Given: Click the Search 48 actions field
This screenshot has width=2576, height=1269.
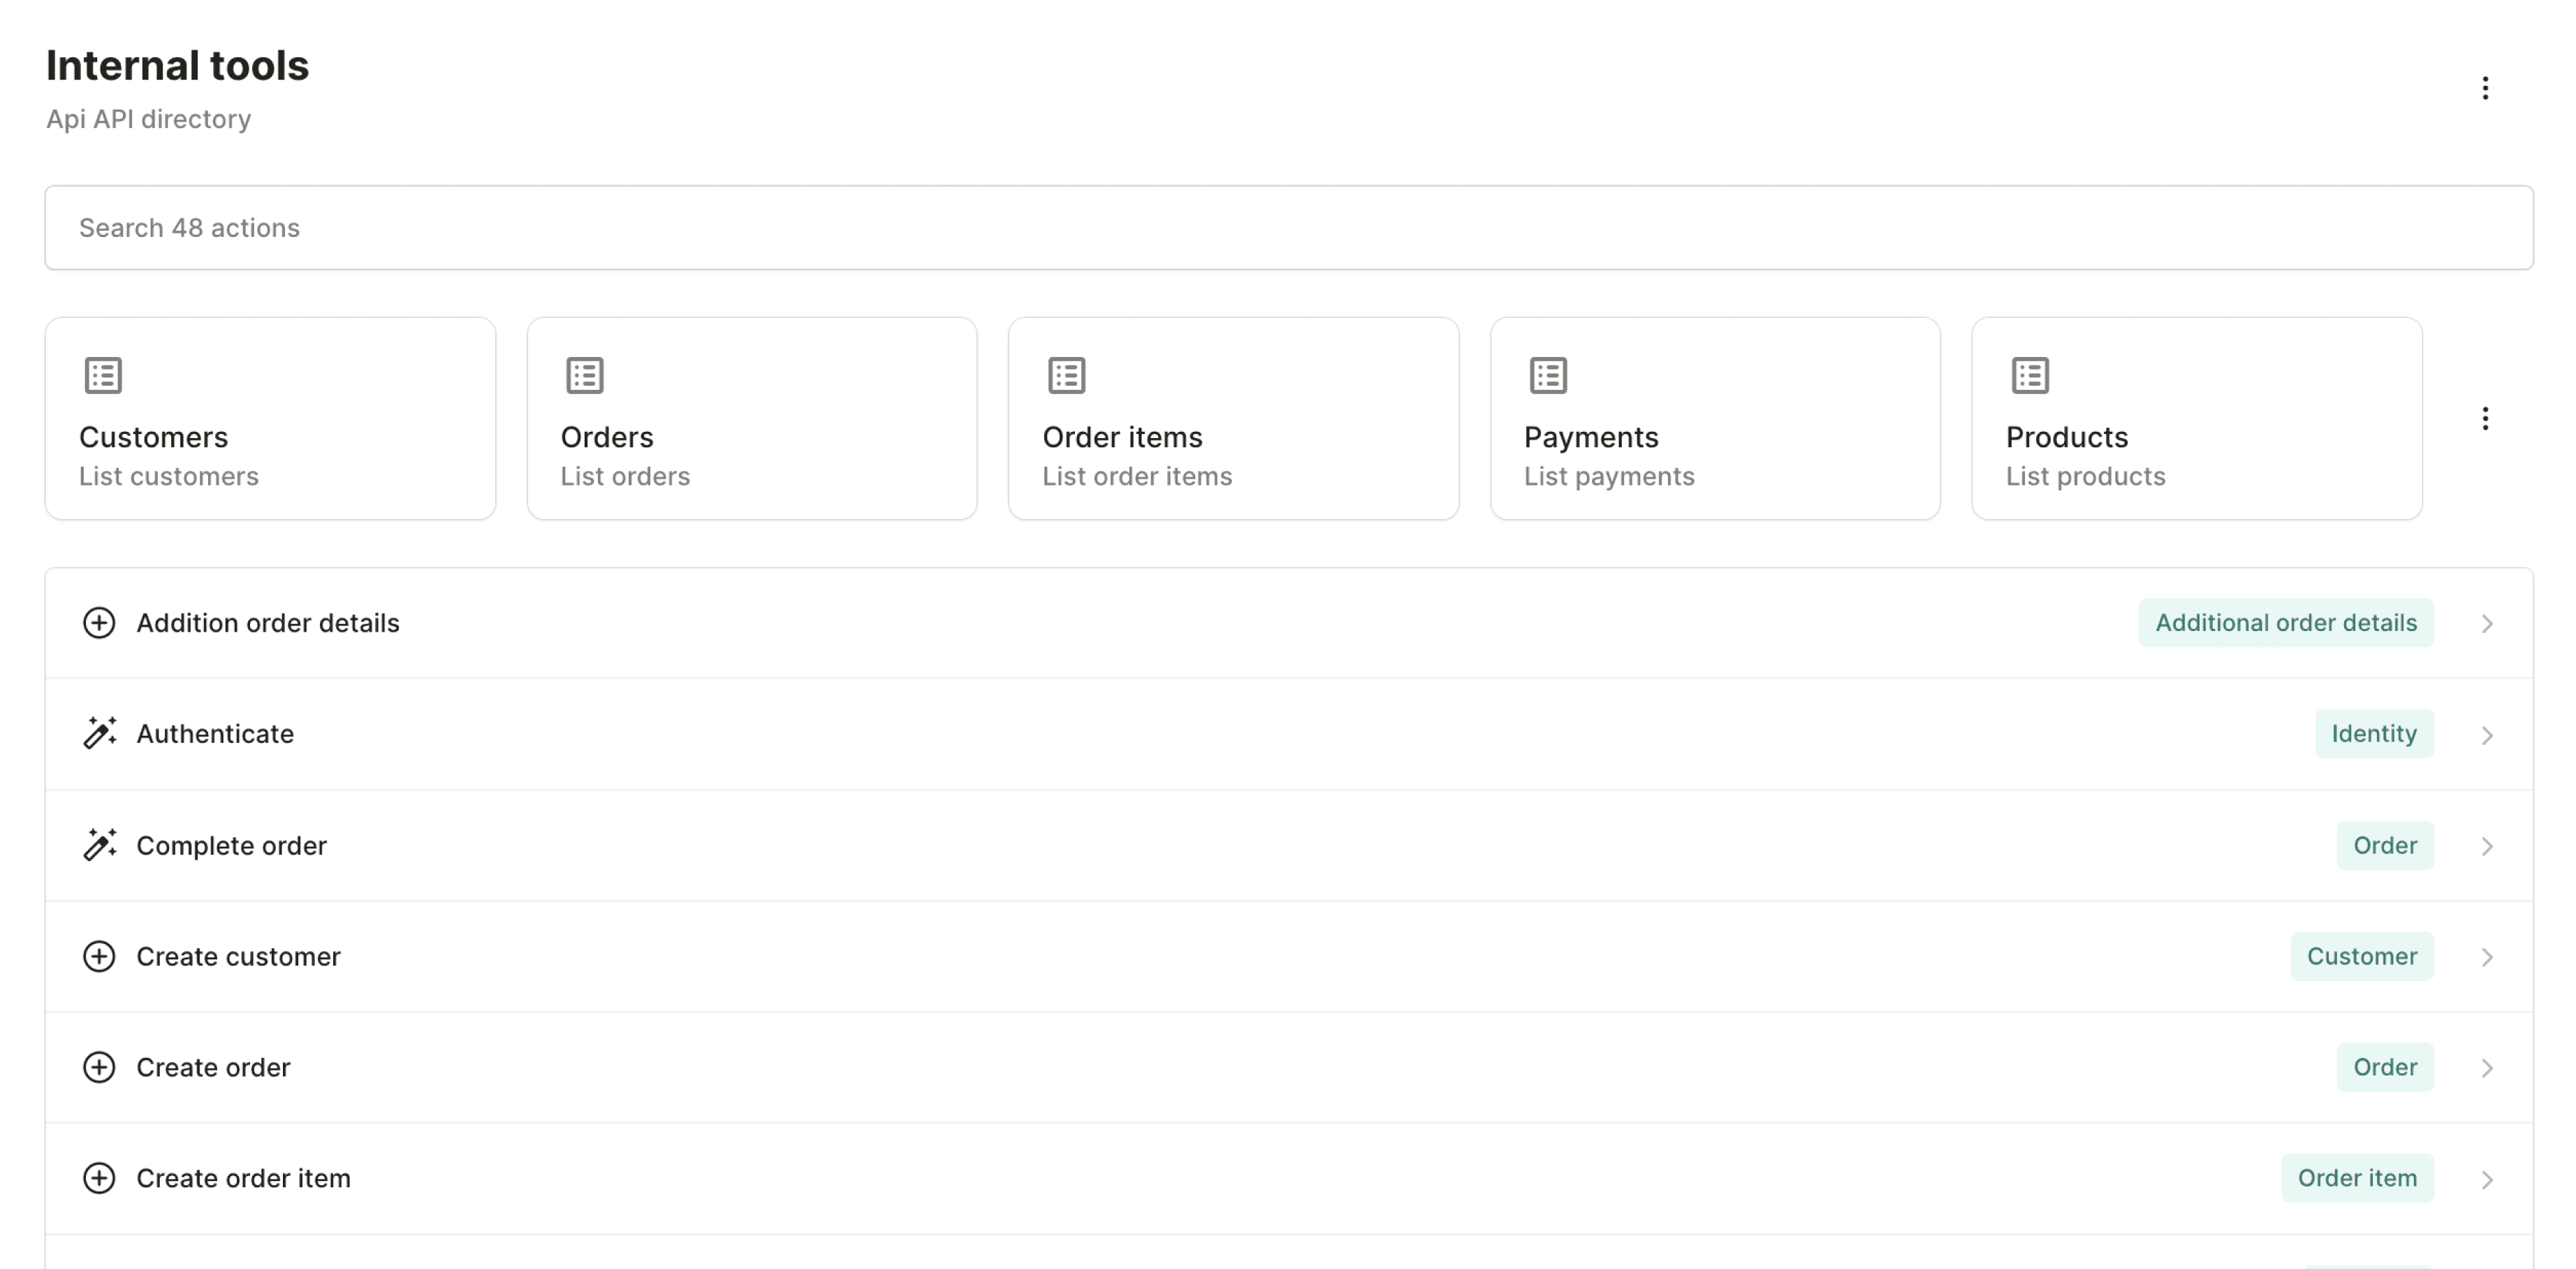Looking at the screenshot, I should 1288,227.
